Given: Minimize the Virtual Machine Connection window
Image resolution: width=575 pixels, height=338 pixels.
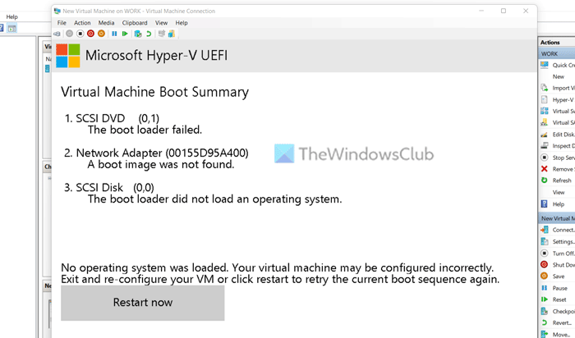Looking at the screenshot, I should coord(481,11).
